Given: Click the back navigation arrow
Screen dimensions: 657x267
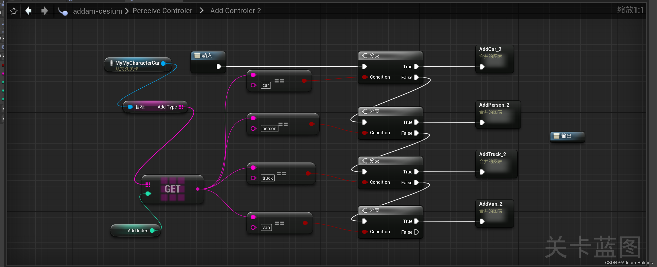Looking at the screenshot, I should pos(28,11).
